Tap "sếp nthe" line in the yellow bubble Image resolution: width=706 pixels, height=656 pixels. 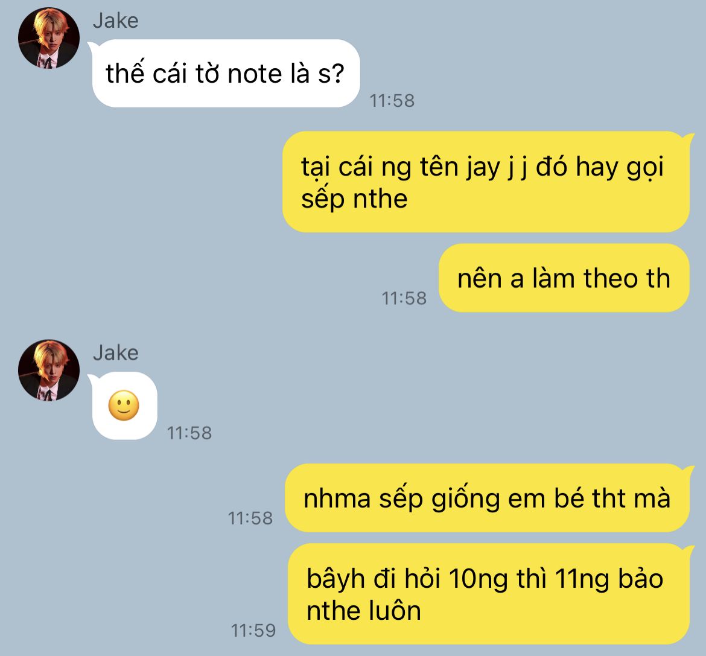tap(354, 199)
